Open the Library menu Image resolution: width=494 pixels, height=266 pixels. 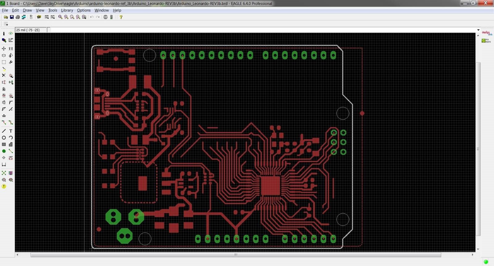tap(67, 10)
